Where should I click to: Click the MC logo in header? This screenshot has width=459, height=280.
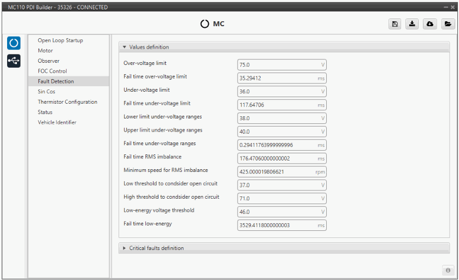point(213,24)
